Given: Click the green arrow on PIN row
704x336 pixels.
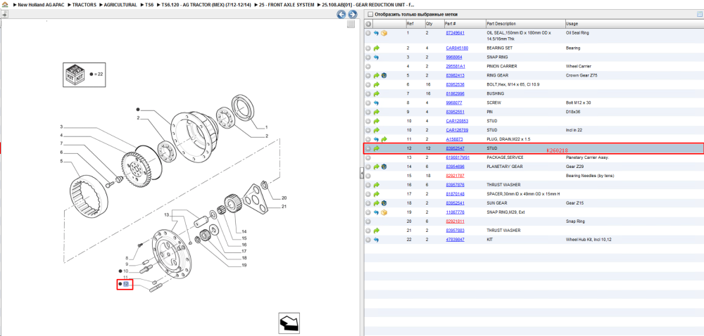Looking at the screenshot, I should [x=376, y=112].
